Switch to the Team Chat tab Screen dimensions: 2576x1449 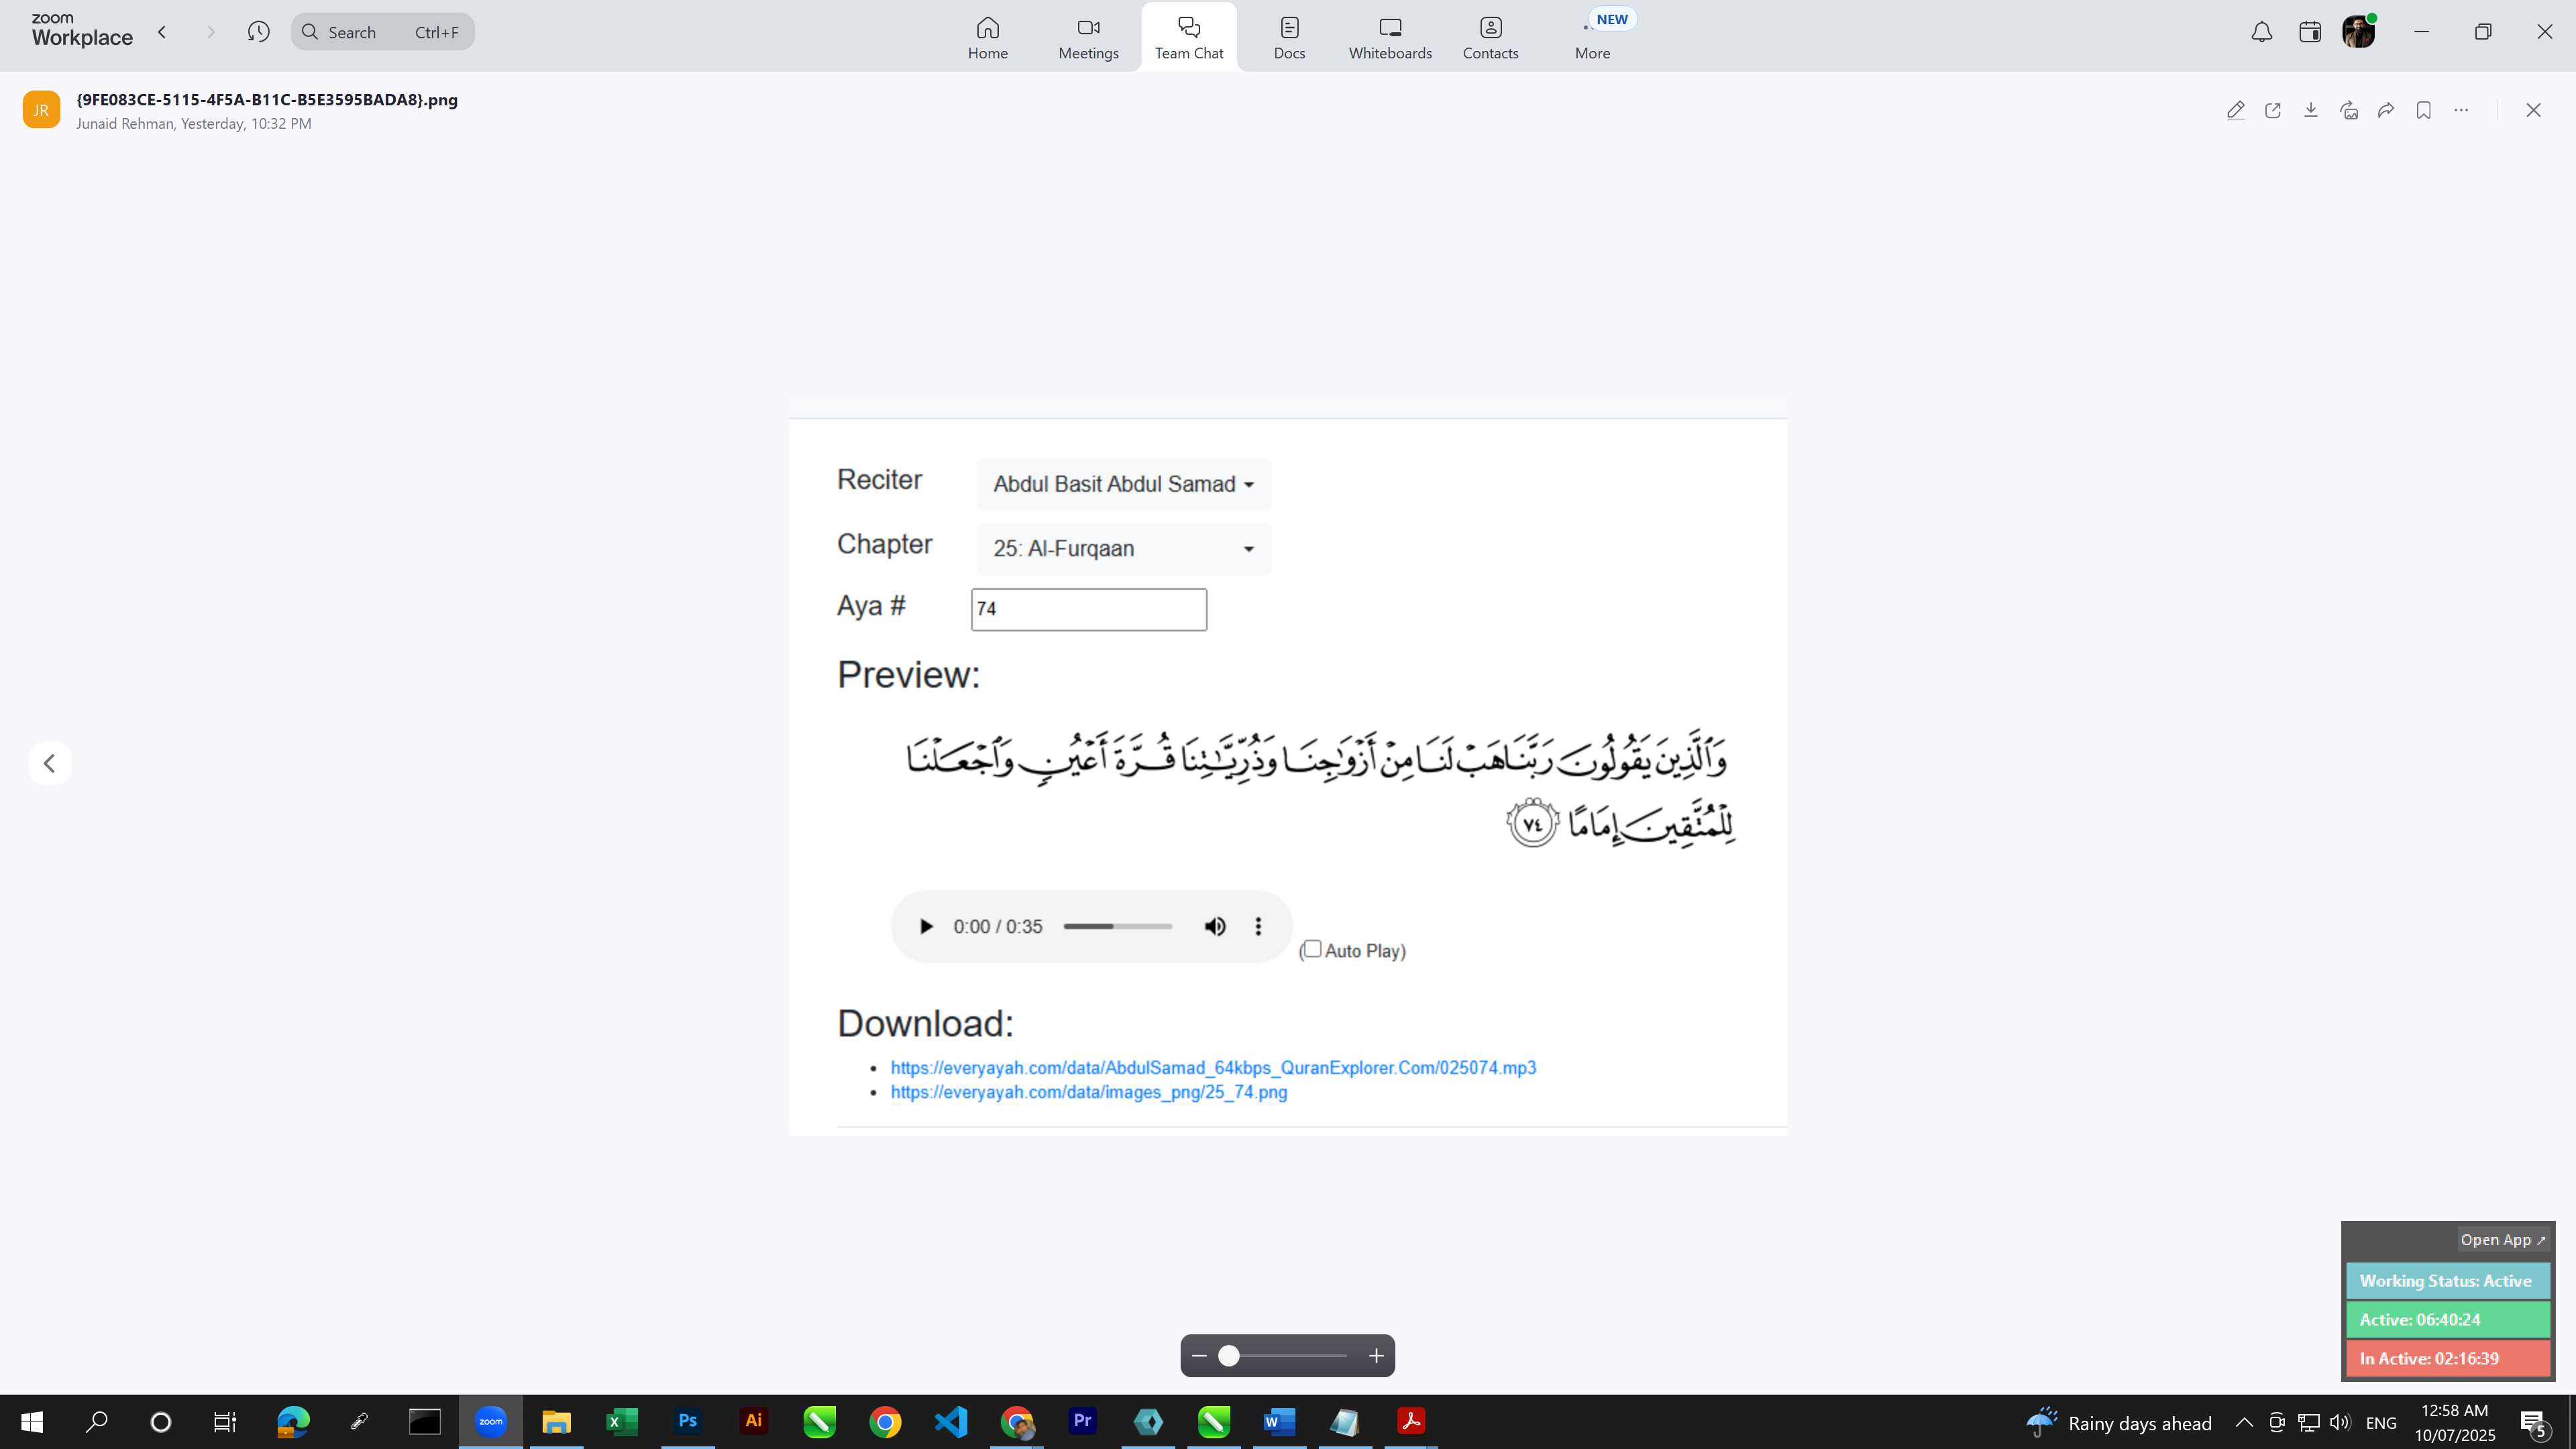pos(1189,38)
